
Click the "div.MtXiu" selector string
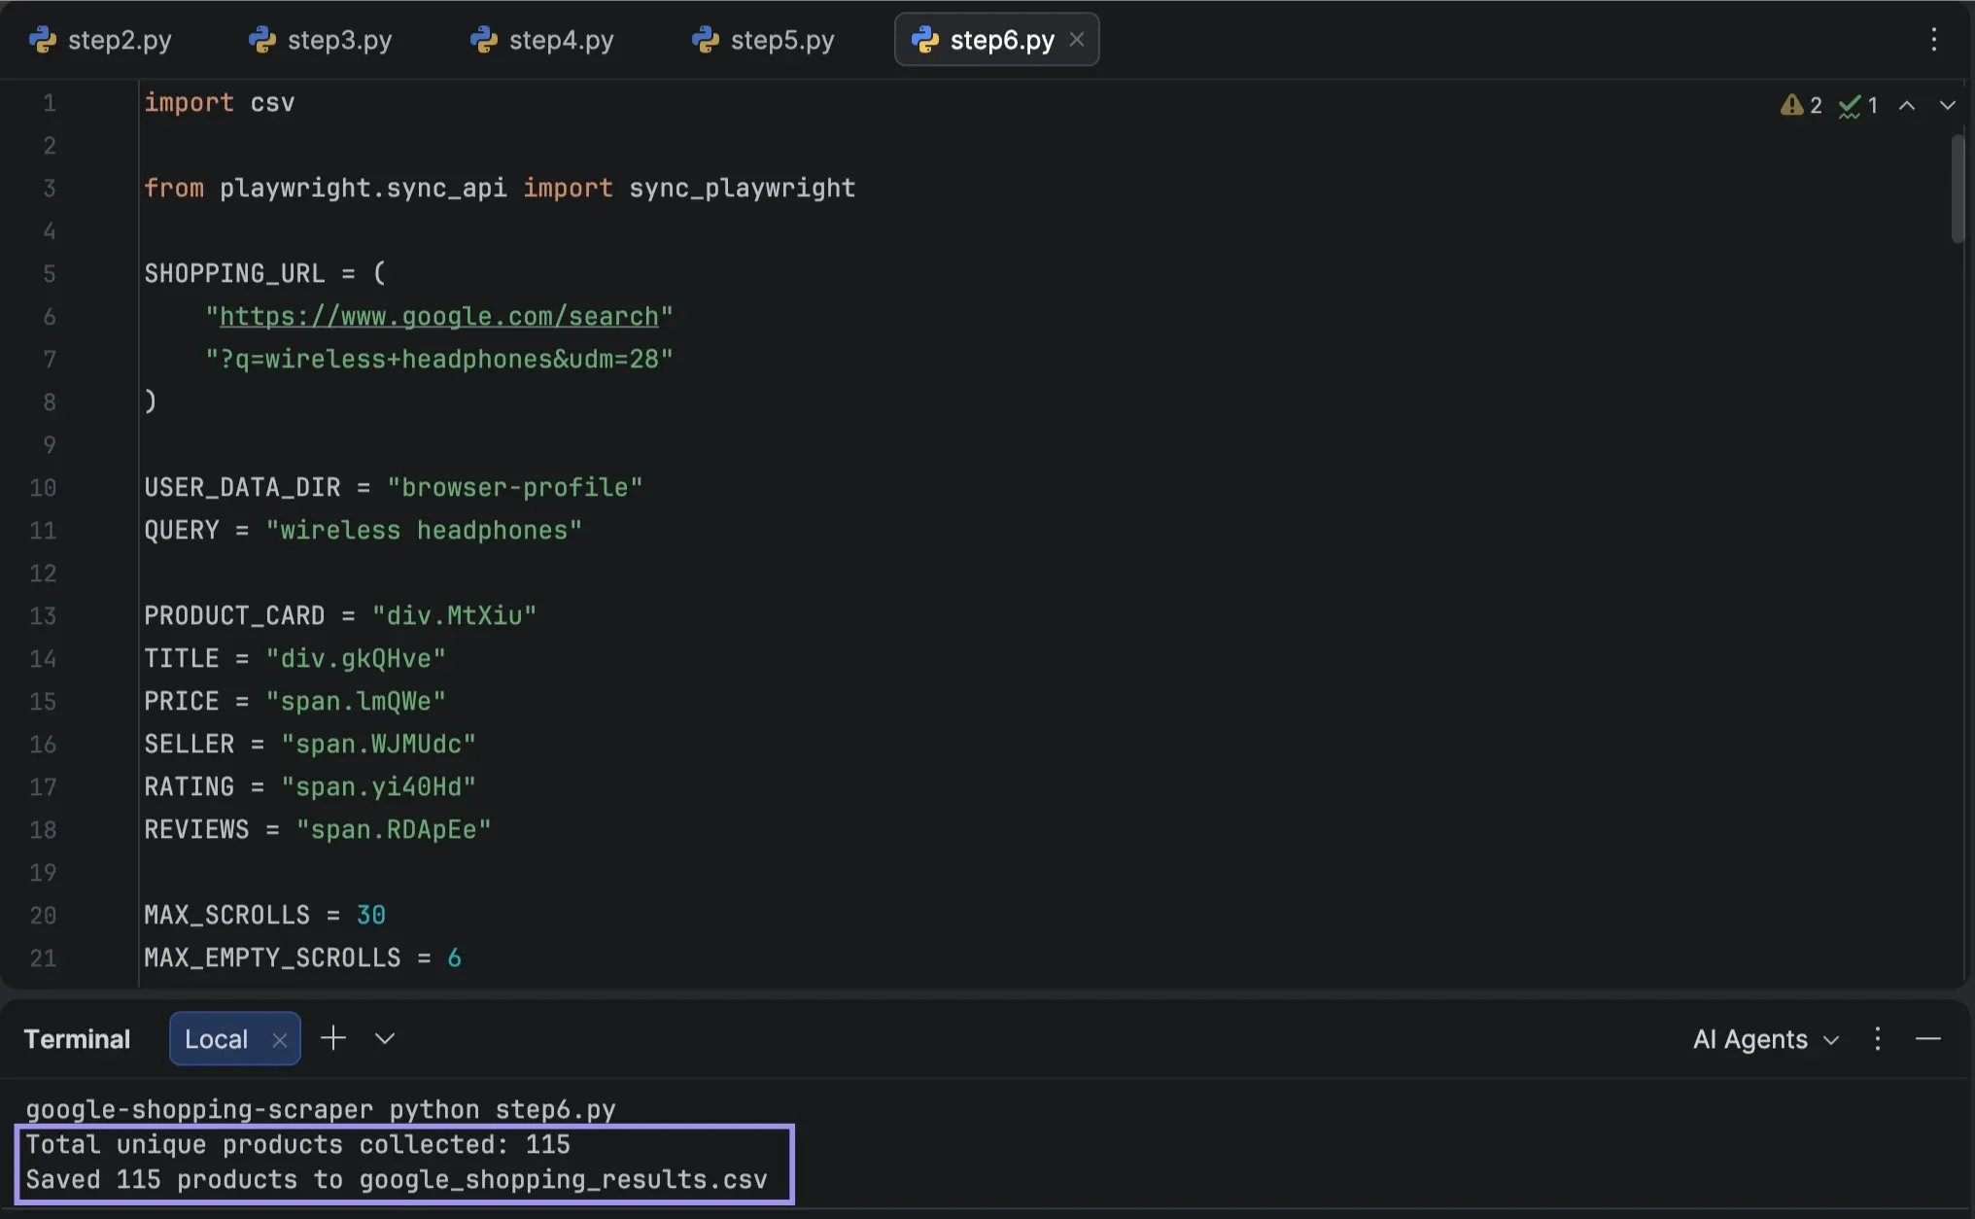tap(454, 616)
